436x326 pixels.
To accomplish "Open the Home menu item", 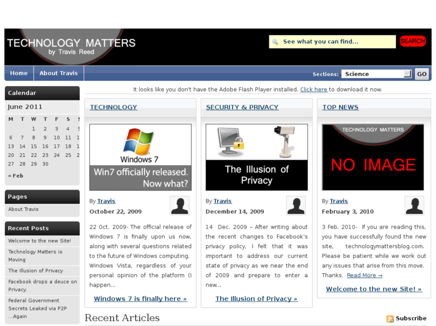I will pos(19,73).
